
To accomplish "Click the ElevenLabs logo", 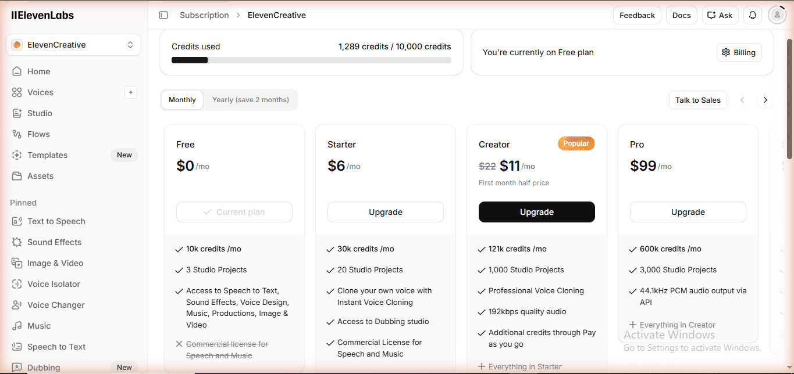I will point(42,16).
